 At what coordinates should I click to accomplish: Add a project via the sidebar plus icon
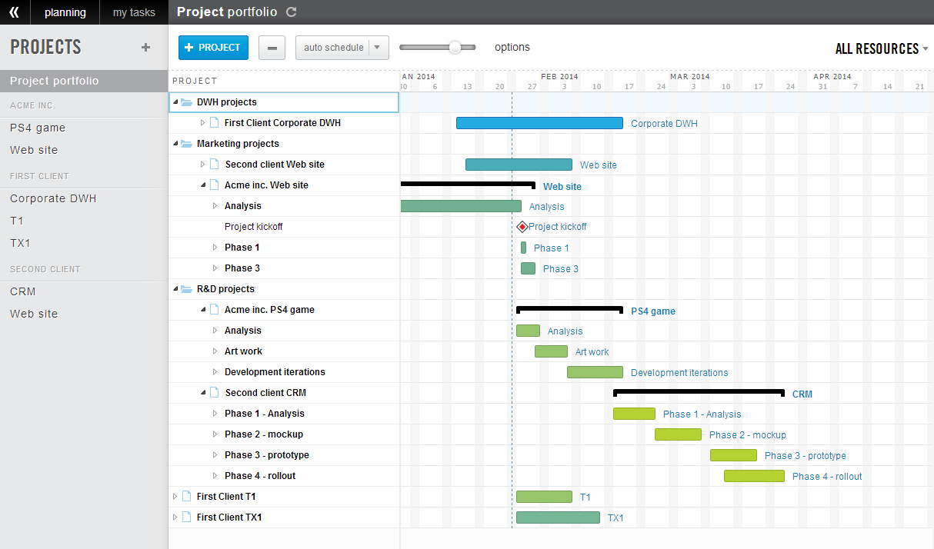pyautogui.click(x=145, y=48)
